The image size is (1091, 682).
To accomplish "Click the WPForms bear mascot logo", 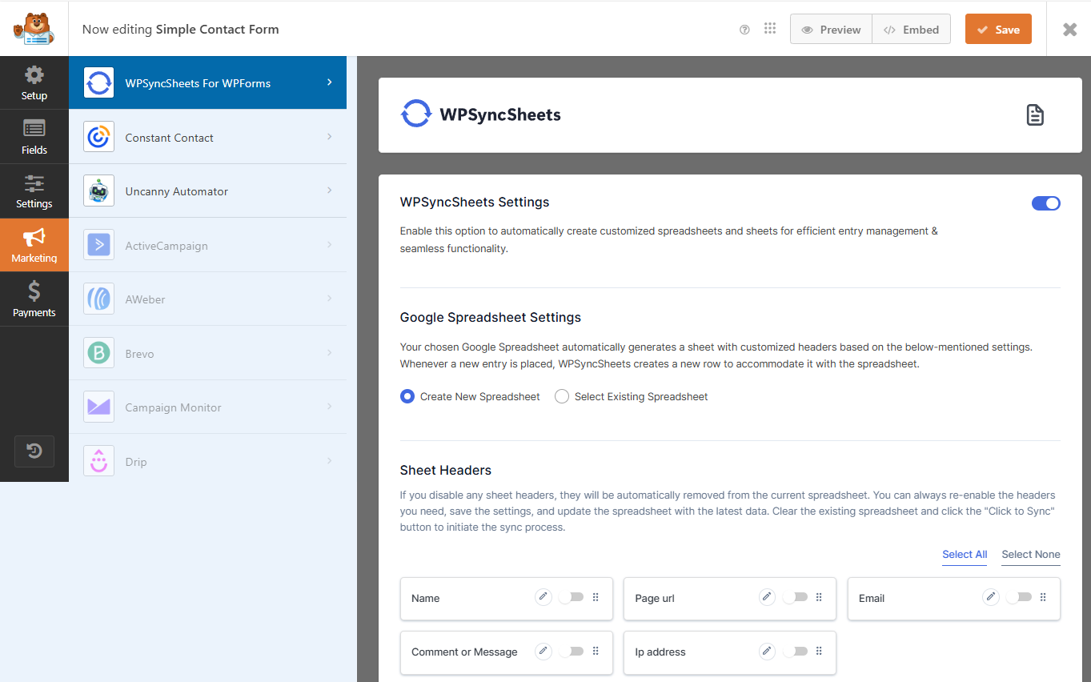I will tap(34, 29).
